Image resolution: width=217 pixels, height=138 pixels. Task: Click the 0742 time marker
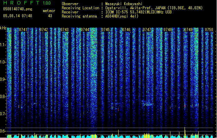click(x=44, y=30)
